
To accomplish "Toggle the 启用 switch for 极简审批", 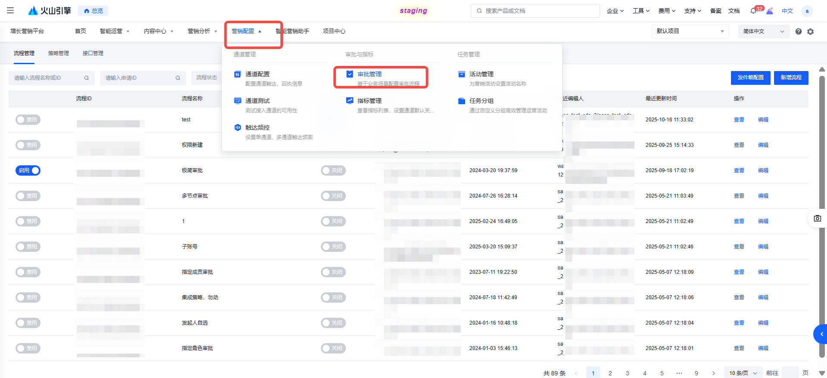I will point(28,170).
